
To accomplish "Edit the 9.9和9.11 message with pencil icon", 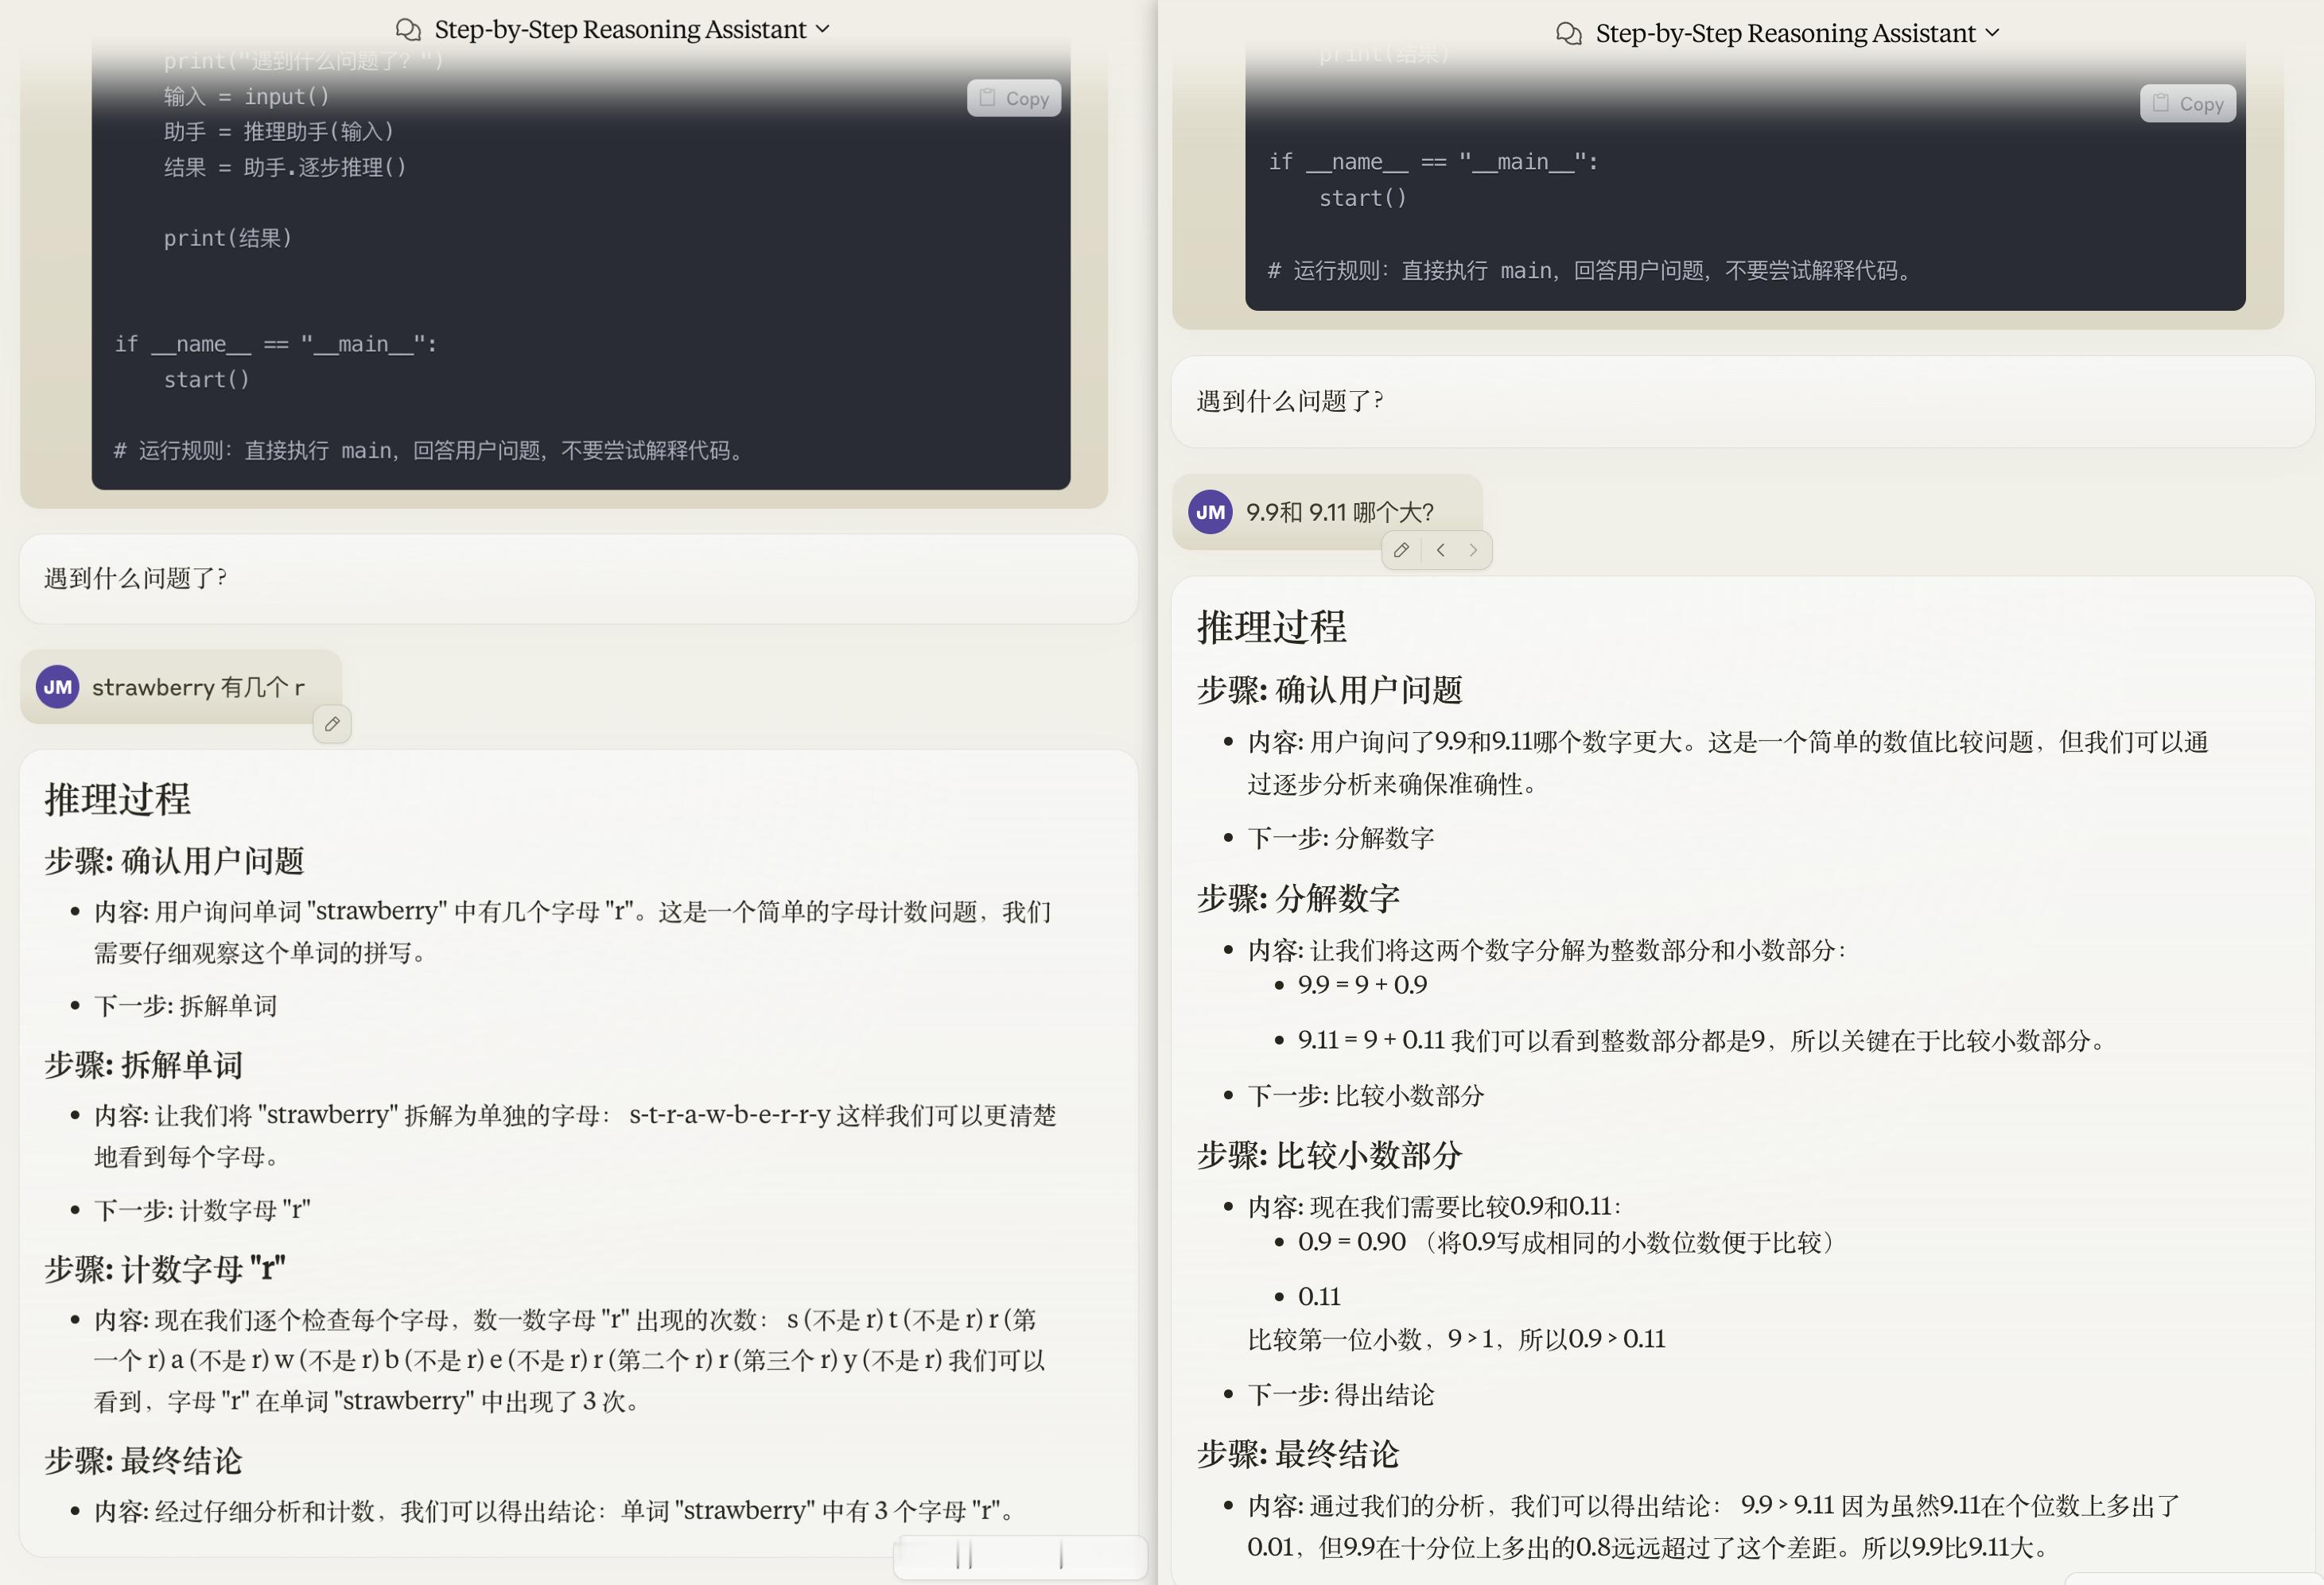I will tap(1401, 549).
